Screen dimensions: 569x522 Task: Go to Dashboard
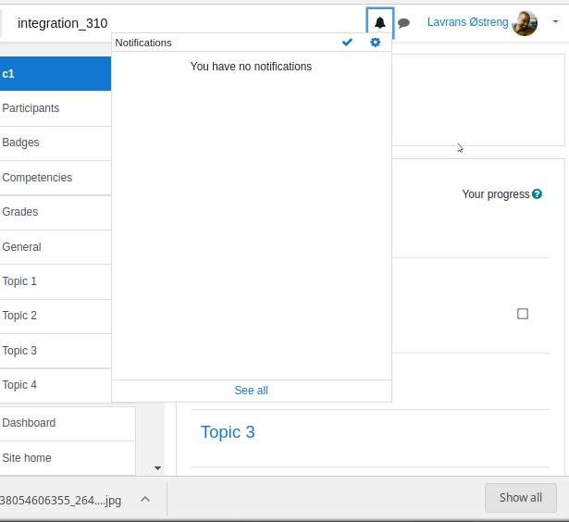(68, 423)
